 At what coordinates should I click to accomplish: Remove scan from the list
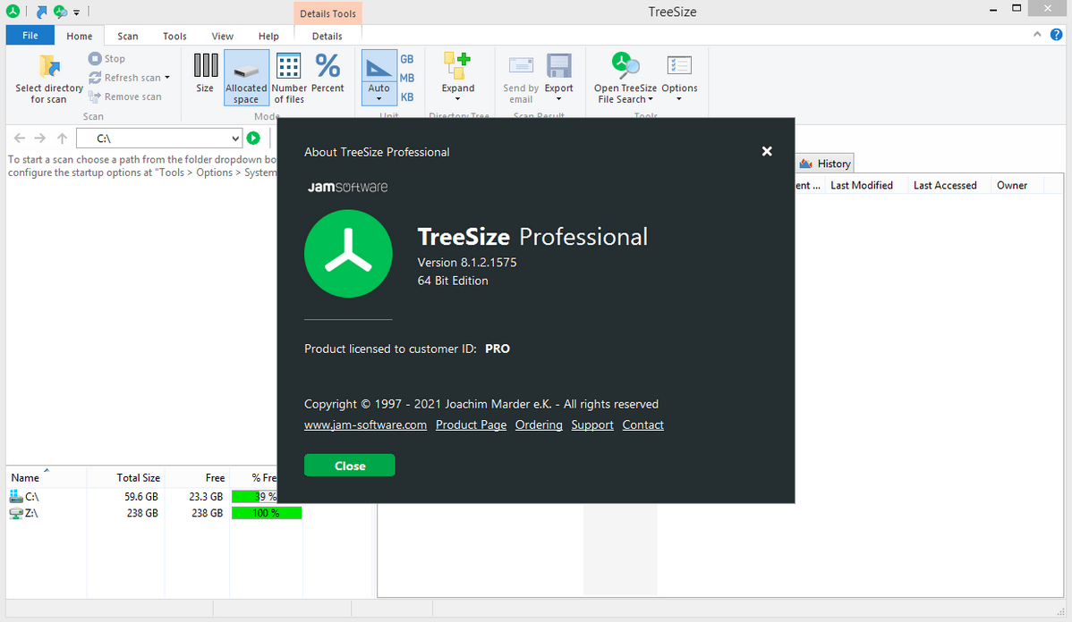tap(125, 97)
